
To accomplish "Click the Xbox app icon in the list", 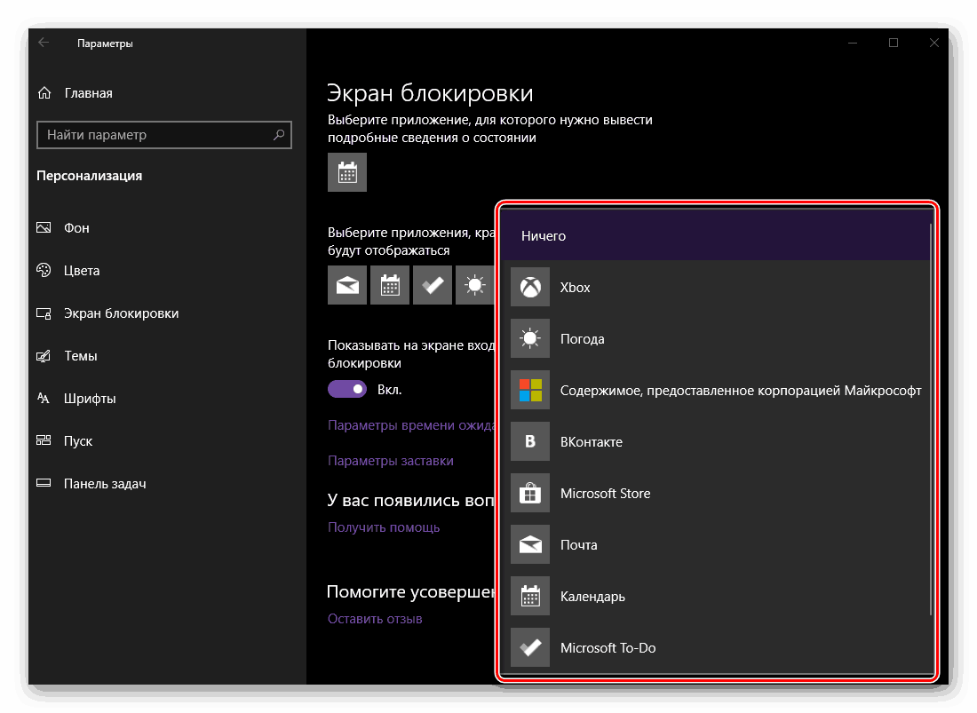I will pos(530,287).
